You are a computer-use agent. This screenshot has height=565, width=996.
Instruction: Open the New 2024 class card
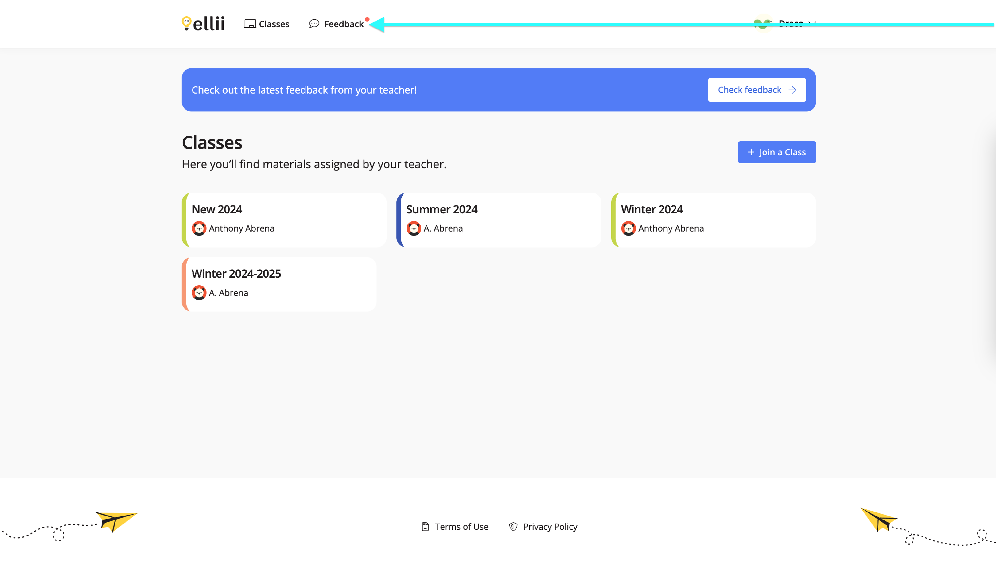pyautogui.click(x=284, y=220)
